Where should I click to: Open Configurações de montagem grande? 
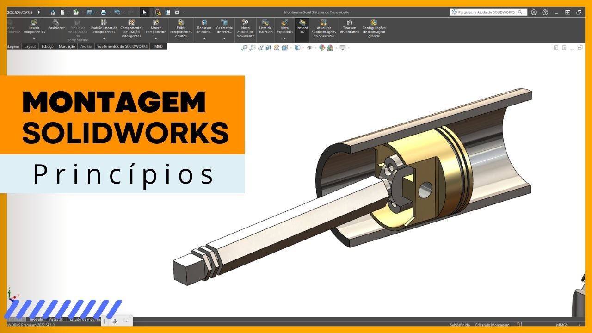pyautogui.click(x=374, y=28)
